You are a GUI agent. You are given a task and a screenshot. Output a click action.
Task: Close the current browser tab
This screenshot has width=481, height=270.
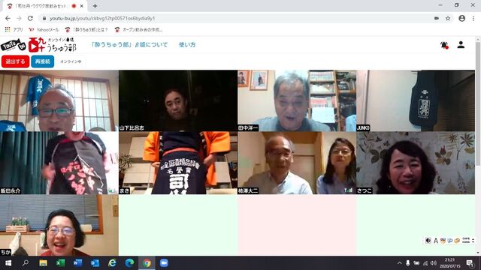[x=82, y=6]
